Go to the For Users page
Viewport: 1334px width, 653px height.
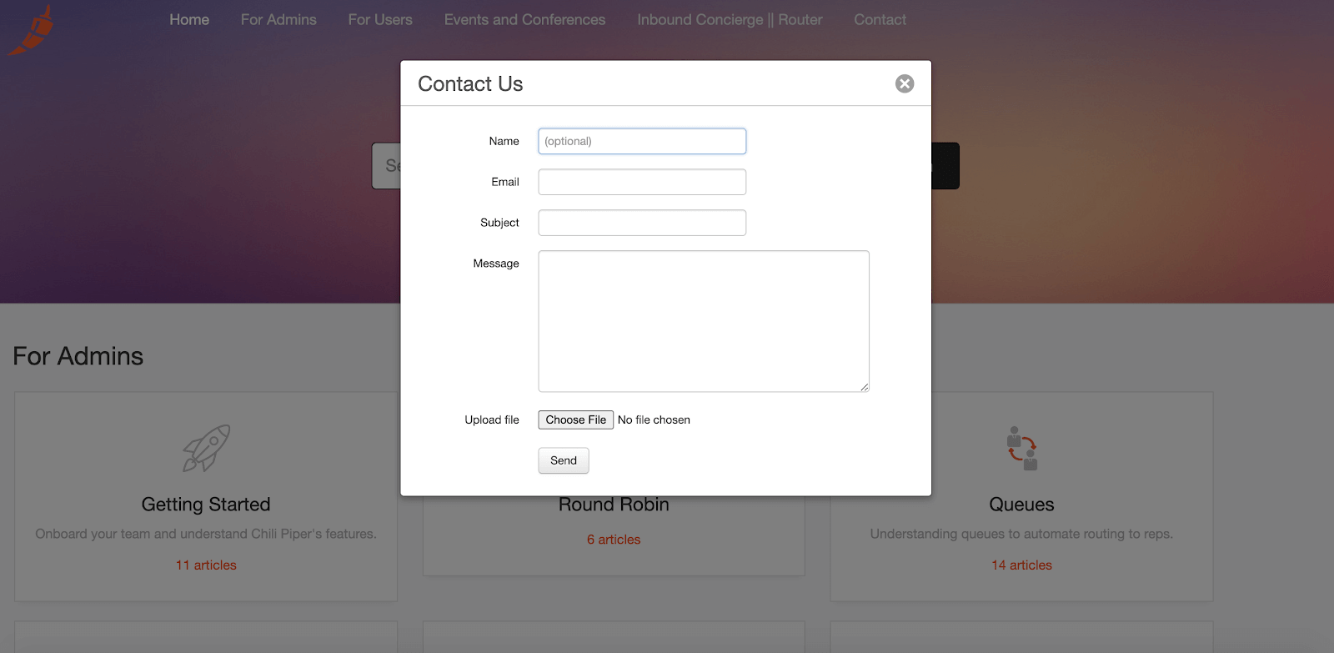click(380, 19)
